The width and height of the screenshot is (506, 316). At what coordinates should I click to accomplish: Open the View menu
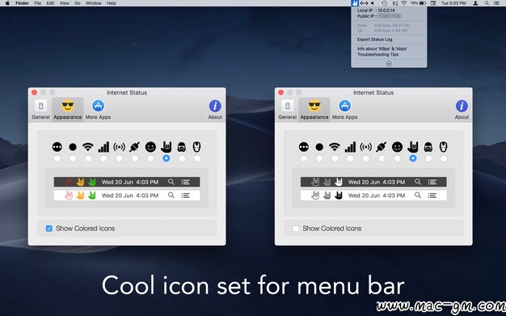[x=65, y=3]
